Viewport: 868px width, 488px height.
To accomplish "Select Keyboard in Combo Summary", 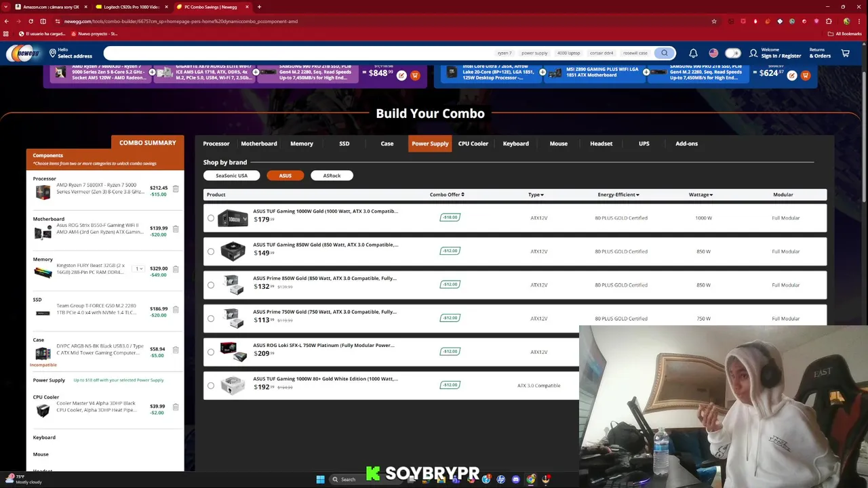I will click(x=44, y=438).
